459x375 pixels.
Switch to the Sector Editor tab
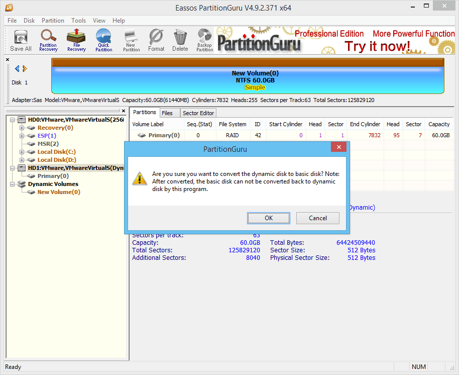pos(198,113)
